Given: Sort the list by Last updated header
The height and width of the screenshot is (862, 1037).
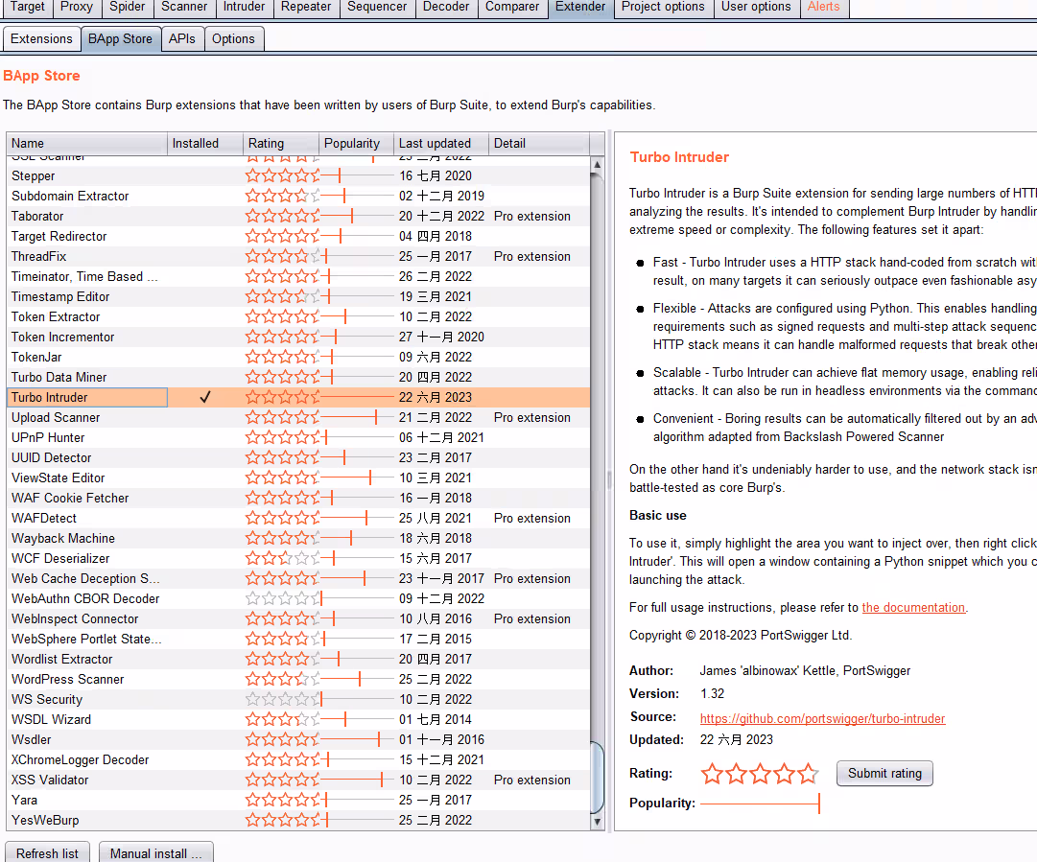Looking at the screenshot, I should coord(435,143).
